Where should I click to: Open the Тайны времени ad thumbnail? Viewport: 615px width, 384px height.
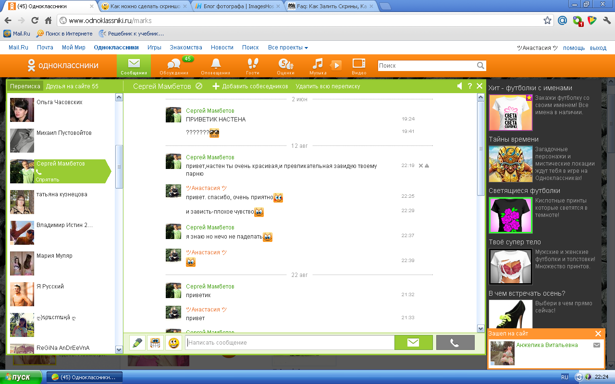click(511, 164)
